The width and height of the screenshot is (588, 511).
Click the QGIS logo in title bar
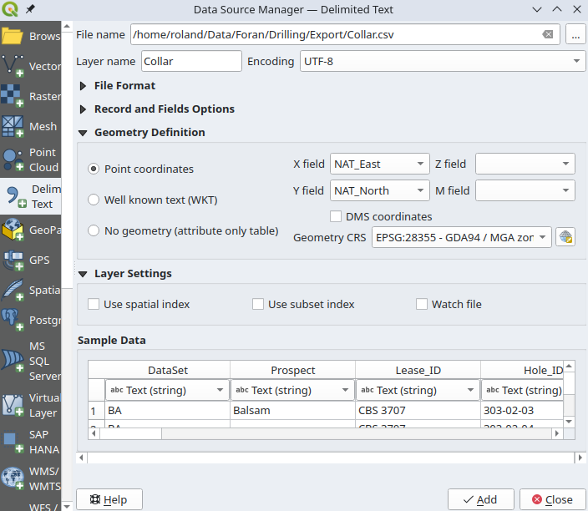[x=10, y=9]
